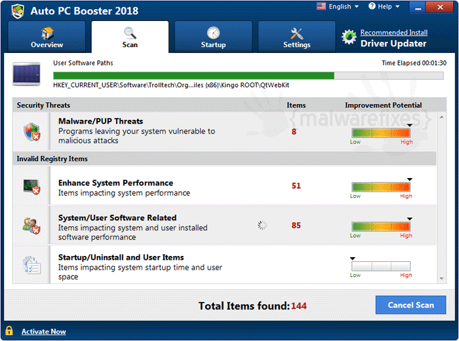The width and height of the screenshot is (459, 341).
Task: Click the Help question mark icon
Action: pyautogui.click(x=372, y=6)
